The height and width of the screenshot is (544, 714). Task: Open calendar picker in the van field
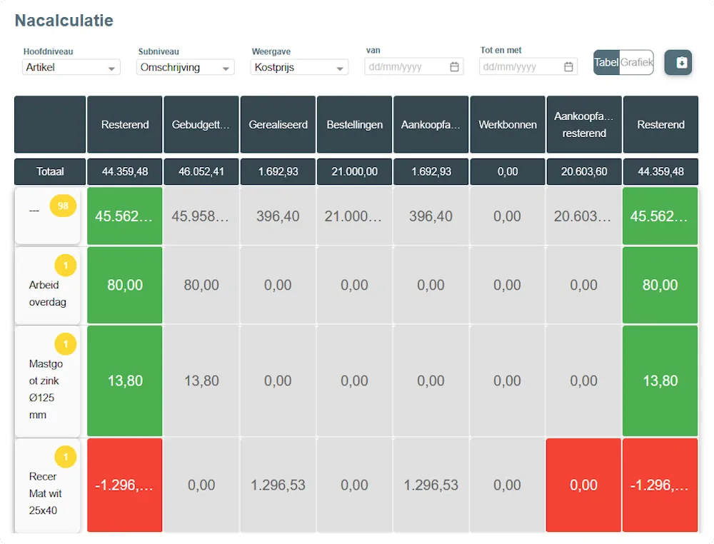(454, 67)
